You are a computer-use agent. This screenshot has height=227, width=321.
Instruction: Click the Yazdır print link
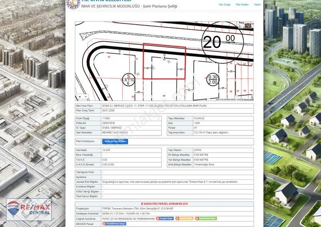(x=257, y=4)
